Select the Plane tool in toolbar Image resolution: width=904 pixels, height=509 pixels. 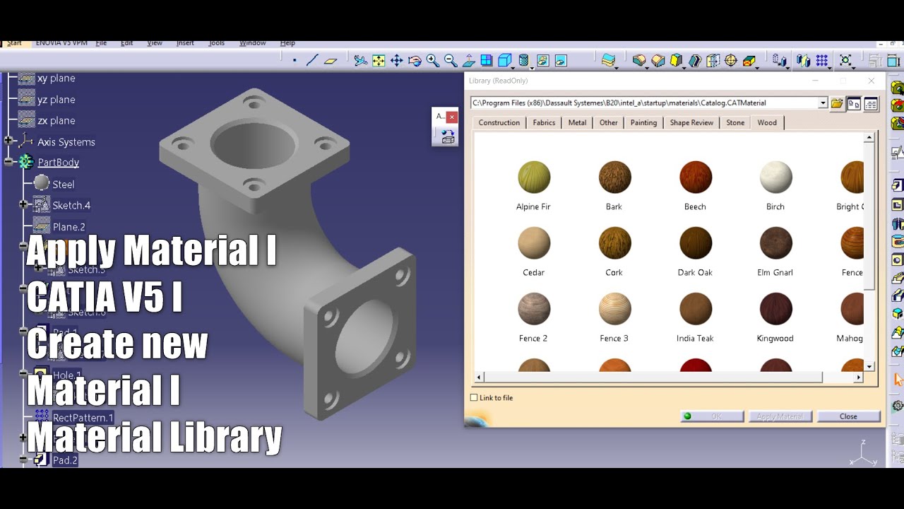[331, 61]
